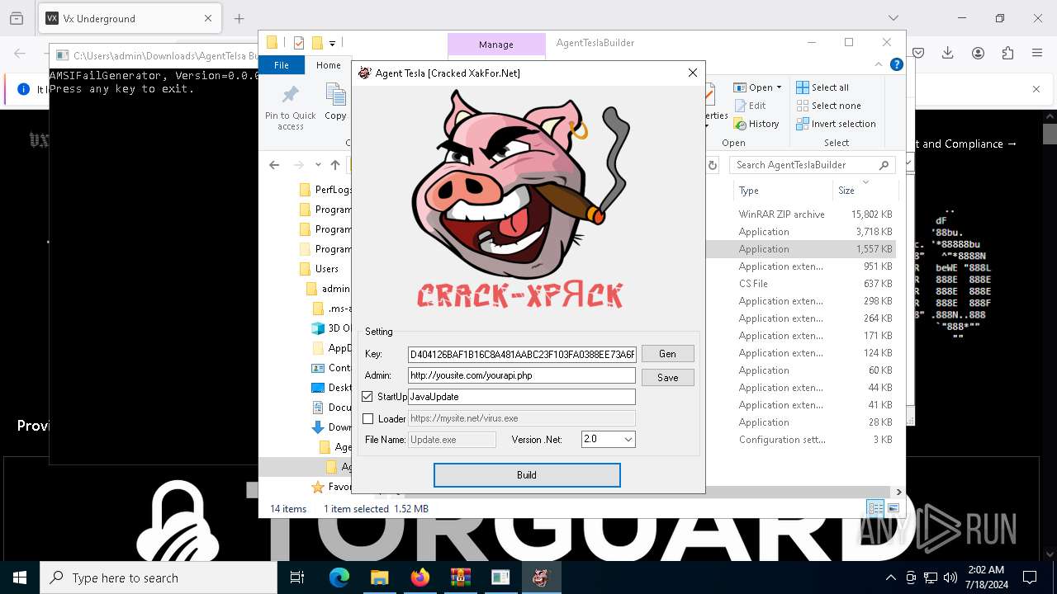Open Quick Access Toolbar customize dropdown
The image size is (1057, 594).
point(332,43)
